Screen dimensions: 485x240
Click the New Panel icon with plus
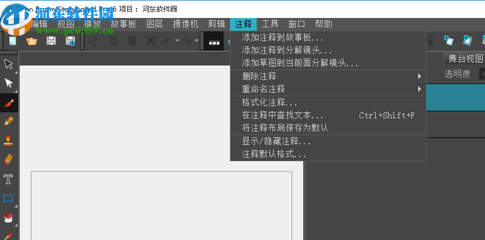tap(448, 41)
